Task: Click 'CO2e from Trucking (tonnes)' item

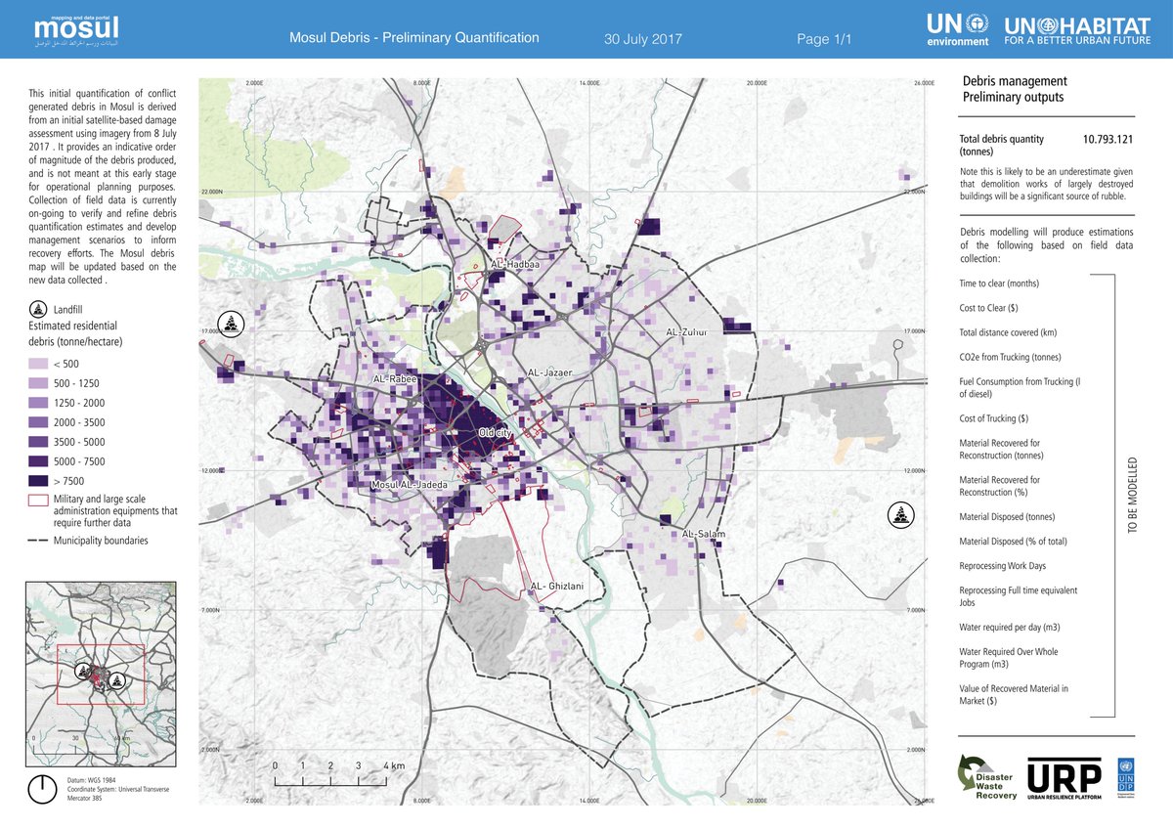Action: pyautogui.click(x=1010, y=357)
